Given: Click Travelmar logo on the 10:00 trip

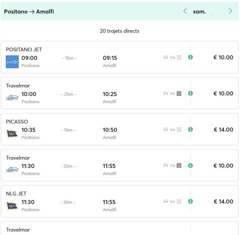Looking at the screenshot, I should click(12, 98).
